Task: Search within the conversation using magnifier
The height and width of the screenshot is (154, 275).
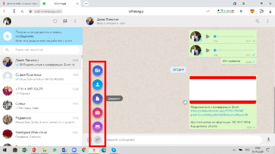Action: [x=257, y=21]
